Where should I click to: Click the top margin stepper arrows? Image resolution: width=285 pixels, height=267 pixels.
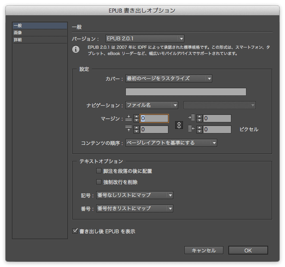[137, 118]
